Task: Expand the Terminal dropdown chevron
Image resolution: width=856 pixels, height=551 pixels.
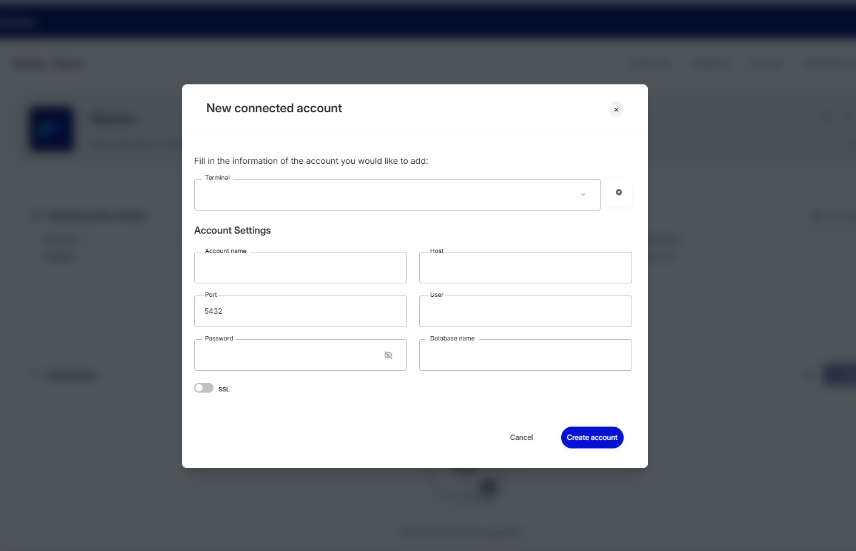Action: click(583, 195)
